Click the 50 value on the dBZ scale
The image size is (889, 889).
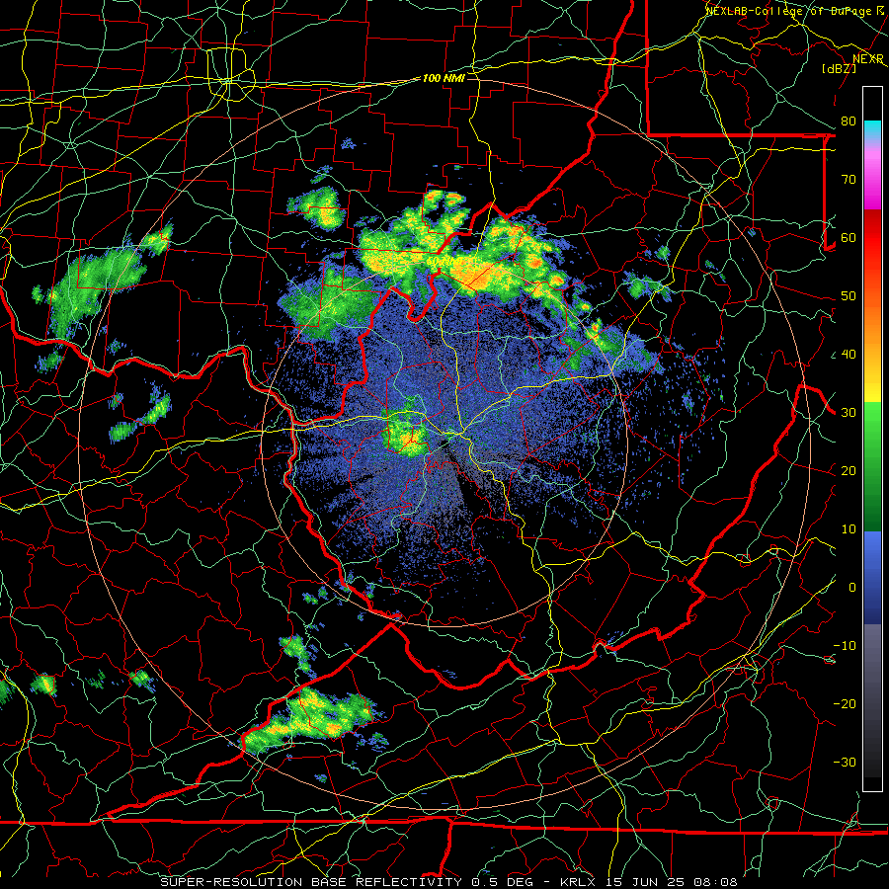(849, 296)
